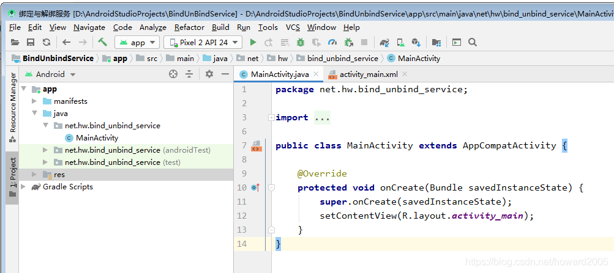The image size is (614, 273).
Task: Open the File menu
Action: coord(15,27)
